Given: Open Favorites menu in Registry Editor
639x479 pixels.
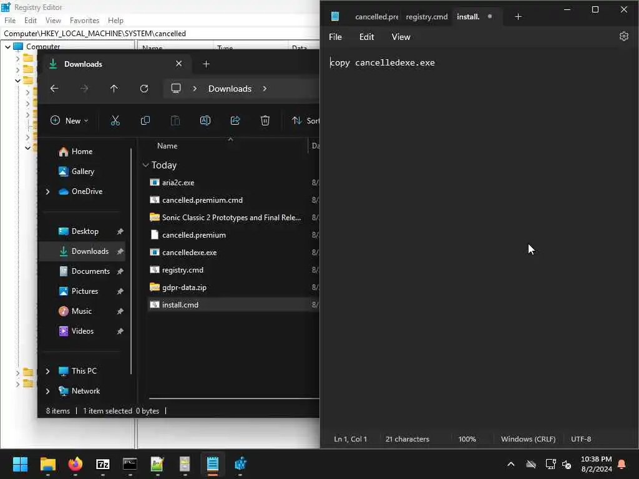Looking at the screenshot, I should tap(84, 21).
